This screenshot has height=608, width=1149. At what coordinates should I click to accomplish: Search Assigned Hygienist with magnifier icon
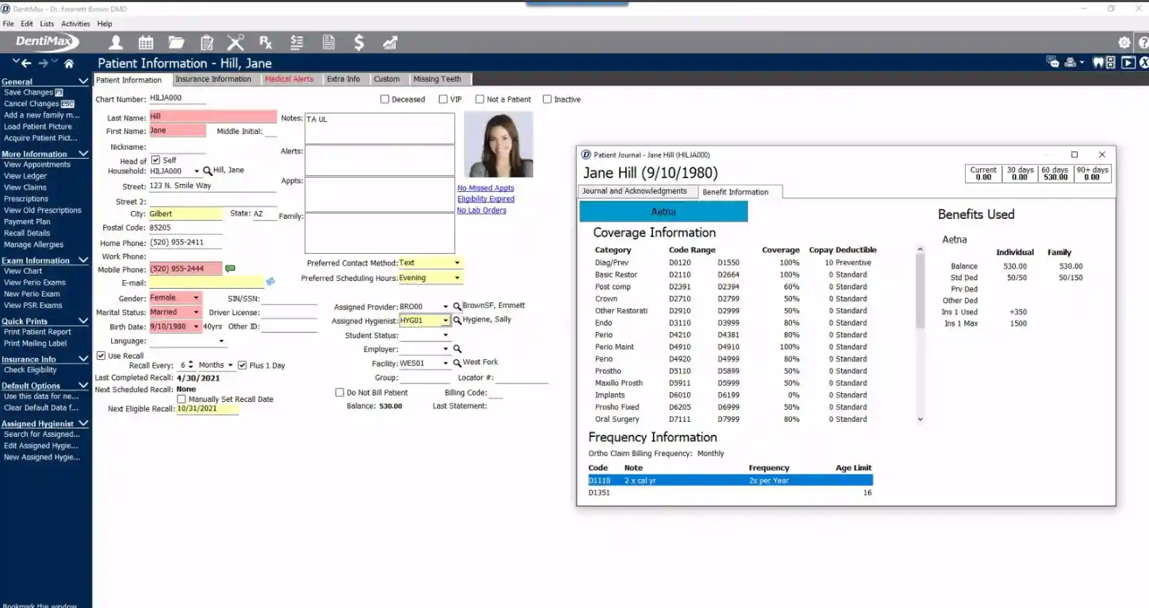[458, 321]
